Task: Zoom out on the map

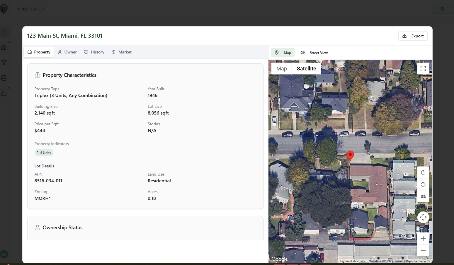Action: tap(423, 250)
